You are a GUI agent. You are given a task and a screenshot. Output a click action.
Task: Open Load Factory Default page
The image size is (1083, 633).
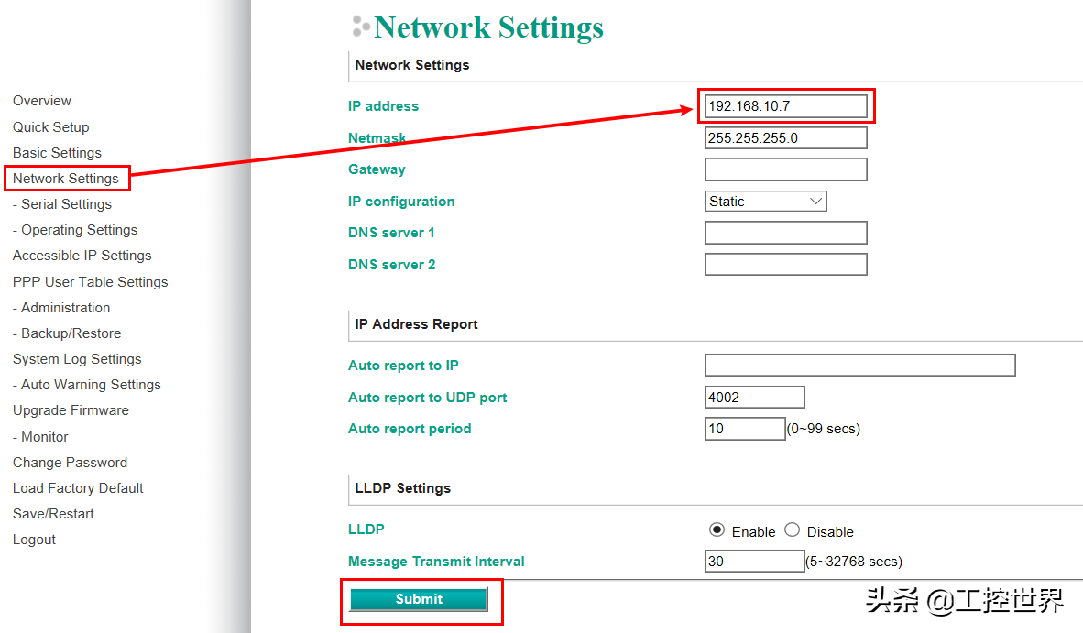pyautogui.click(x=78, y=488)
